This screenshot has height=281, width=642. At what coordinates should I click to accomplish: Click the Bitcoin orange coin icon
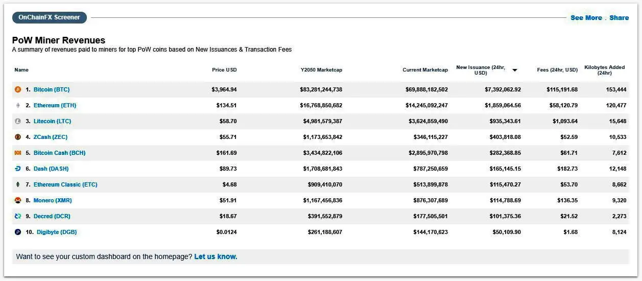point(18,89)
